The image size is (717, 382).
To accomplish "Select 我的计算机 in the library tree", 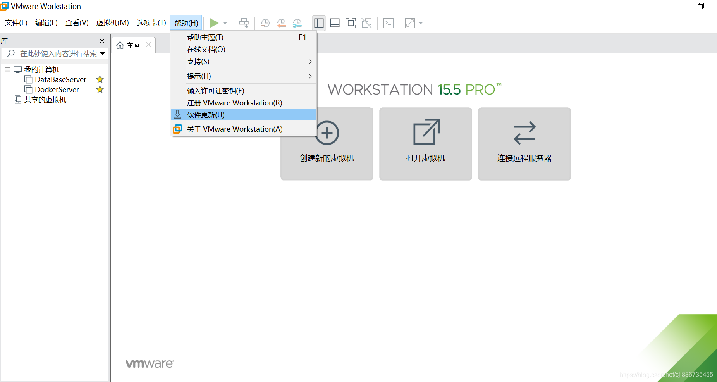I will tap(42, 69).
